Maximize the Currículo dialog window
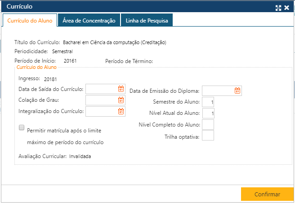Viewport: 295px width, 204px height. pos(278,8)
